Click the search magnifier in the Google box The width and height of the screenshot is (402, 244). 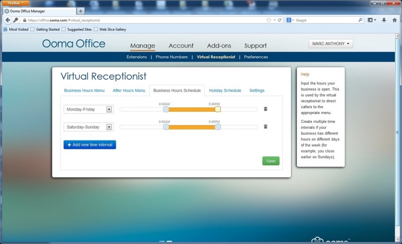360,20
